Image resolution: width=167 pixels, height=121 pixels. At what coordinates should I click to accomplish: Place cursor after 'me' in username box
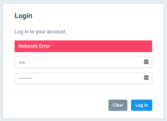point(26,62)
